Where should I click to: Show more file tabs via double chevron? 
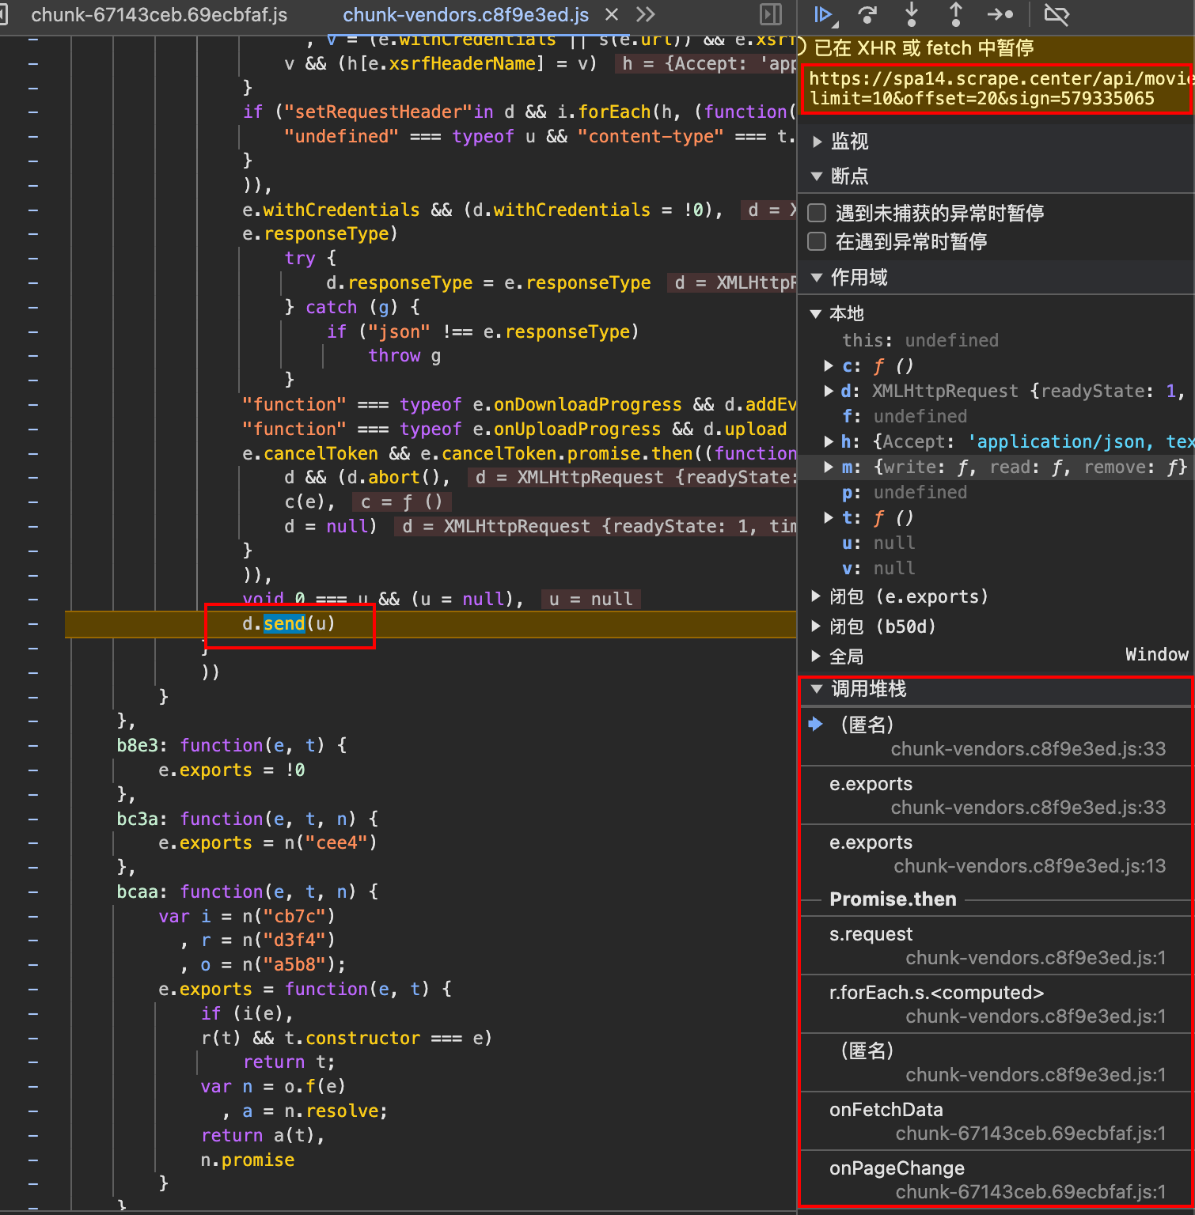pyautogui.click(x=646, y=14)
